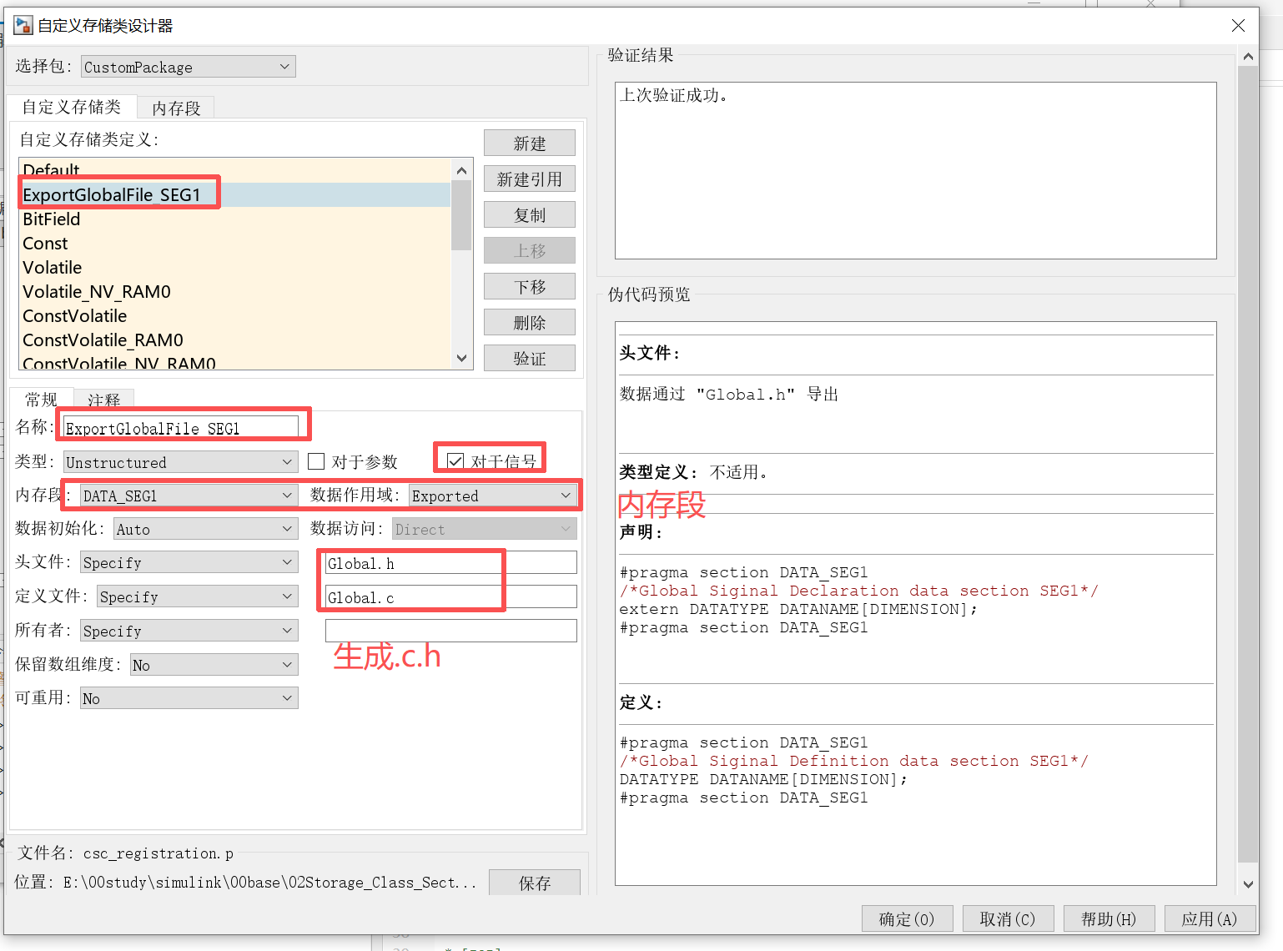Cancel with the 取消(C) button
1283x951 pixels.
1008,918
